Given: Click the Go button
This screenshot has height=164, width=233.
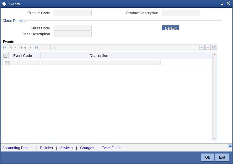Looking at the screenshot, I should pyautogui.click(x=54, y=48).
